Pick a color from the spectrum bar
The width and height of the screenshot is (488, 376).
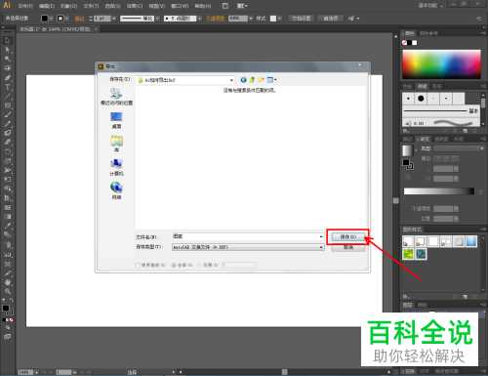441,63
